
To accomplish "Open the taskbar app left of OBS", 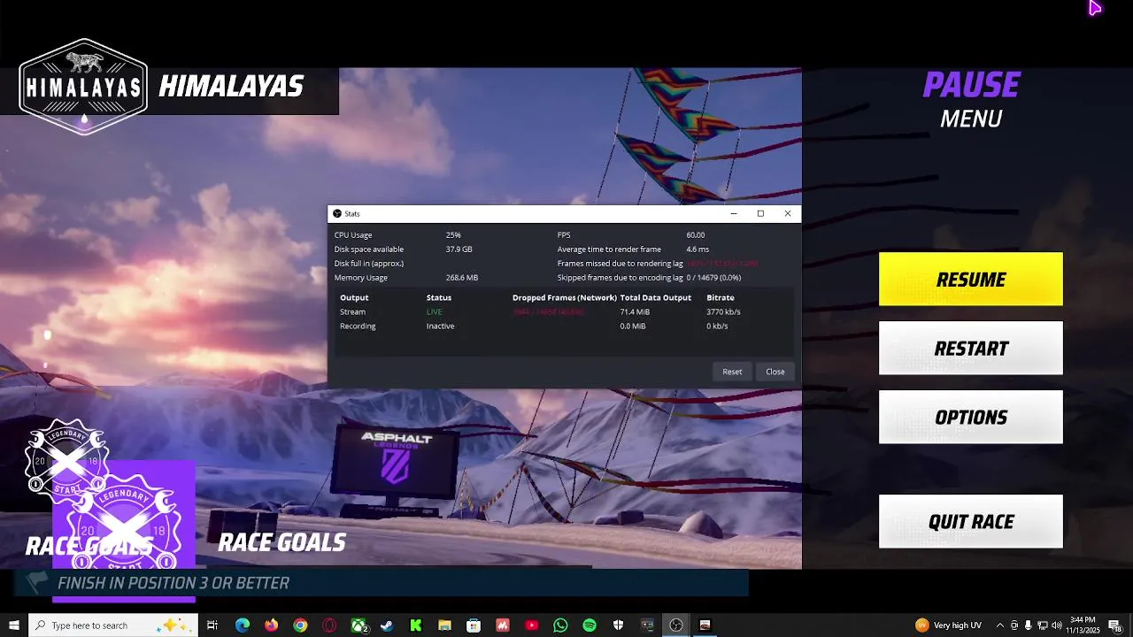I will point(647,625).
